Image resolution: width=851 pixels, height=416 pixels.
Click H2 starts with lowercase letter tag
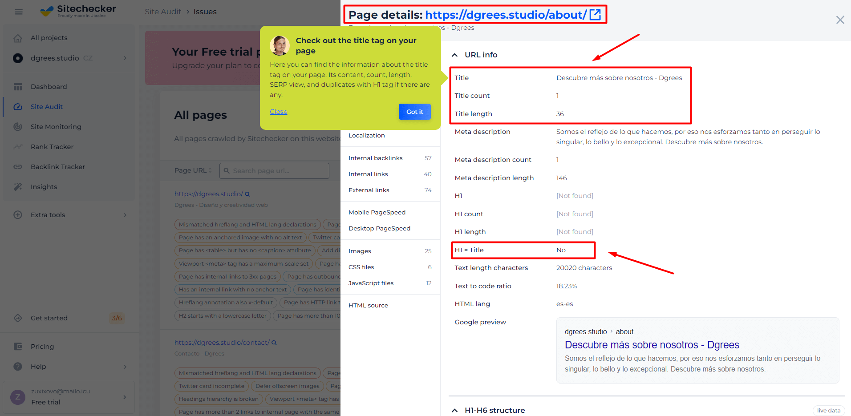(x=223, y=316)
